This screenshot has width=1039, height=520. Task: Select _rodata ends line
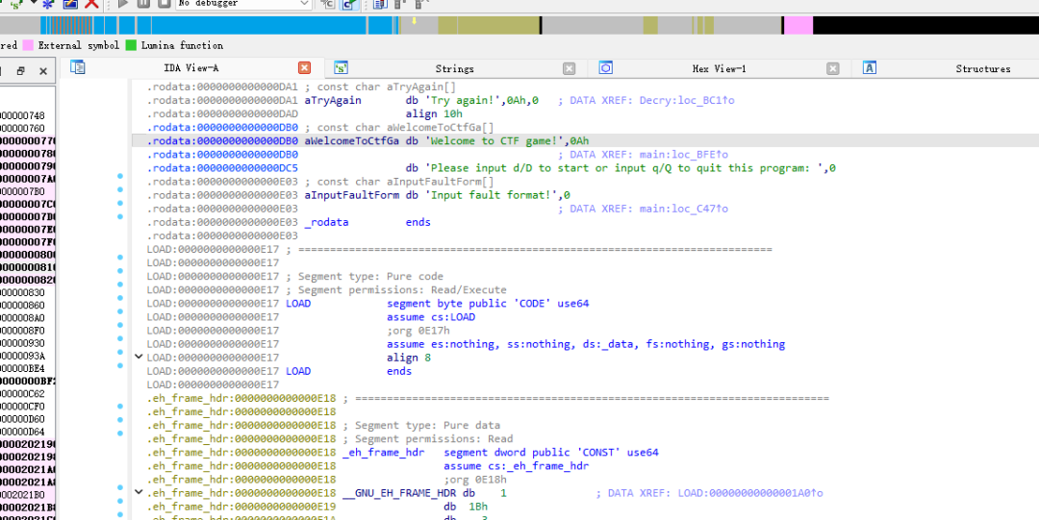(367, 222)
